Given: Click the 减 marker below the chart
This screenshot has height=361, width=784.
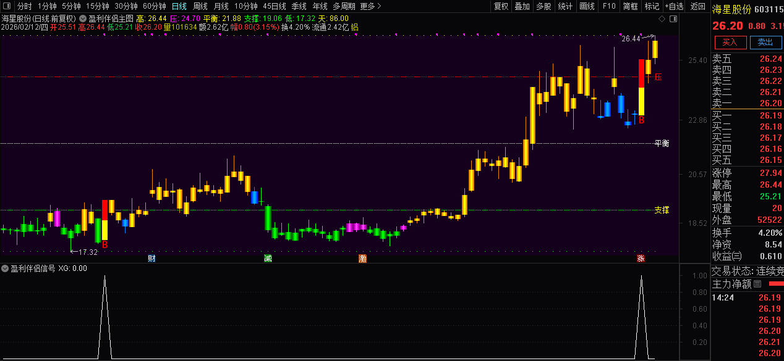Looking at the screenshot, I should point(268,258).
